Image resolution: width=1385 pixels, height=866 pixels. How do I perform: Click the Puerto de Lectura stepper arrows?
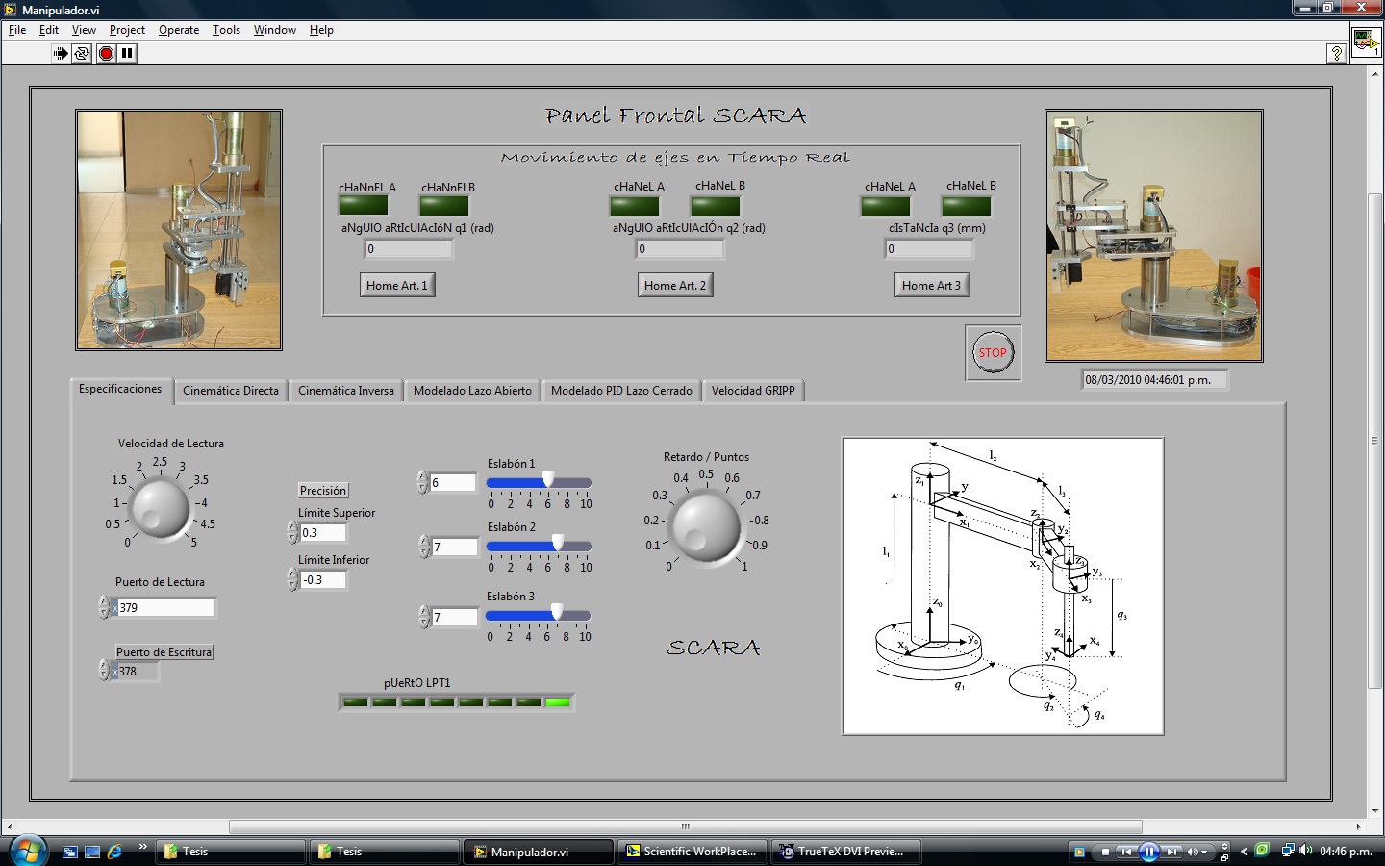[x=104, y=607]
